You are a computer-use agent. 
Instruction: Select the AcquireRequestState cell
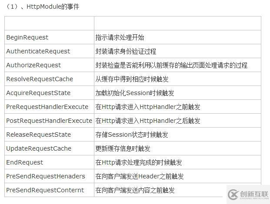[x=38, y=93]
